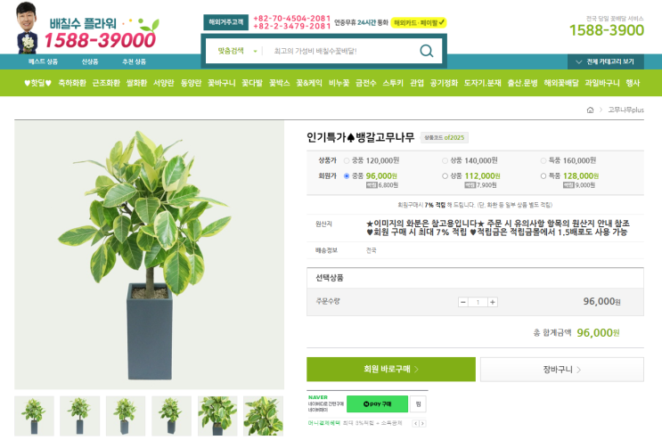662x440 pixels.
Task: Open the 축하화환 category
Action: tap(72, 83)
